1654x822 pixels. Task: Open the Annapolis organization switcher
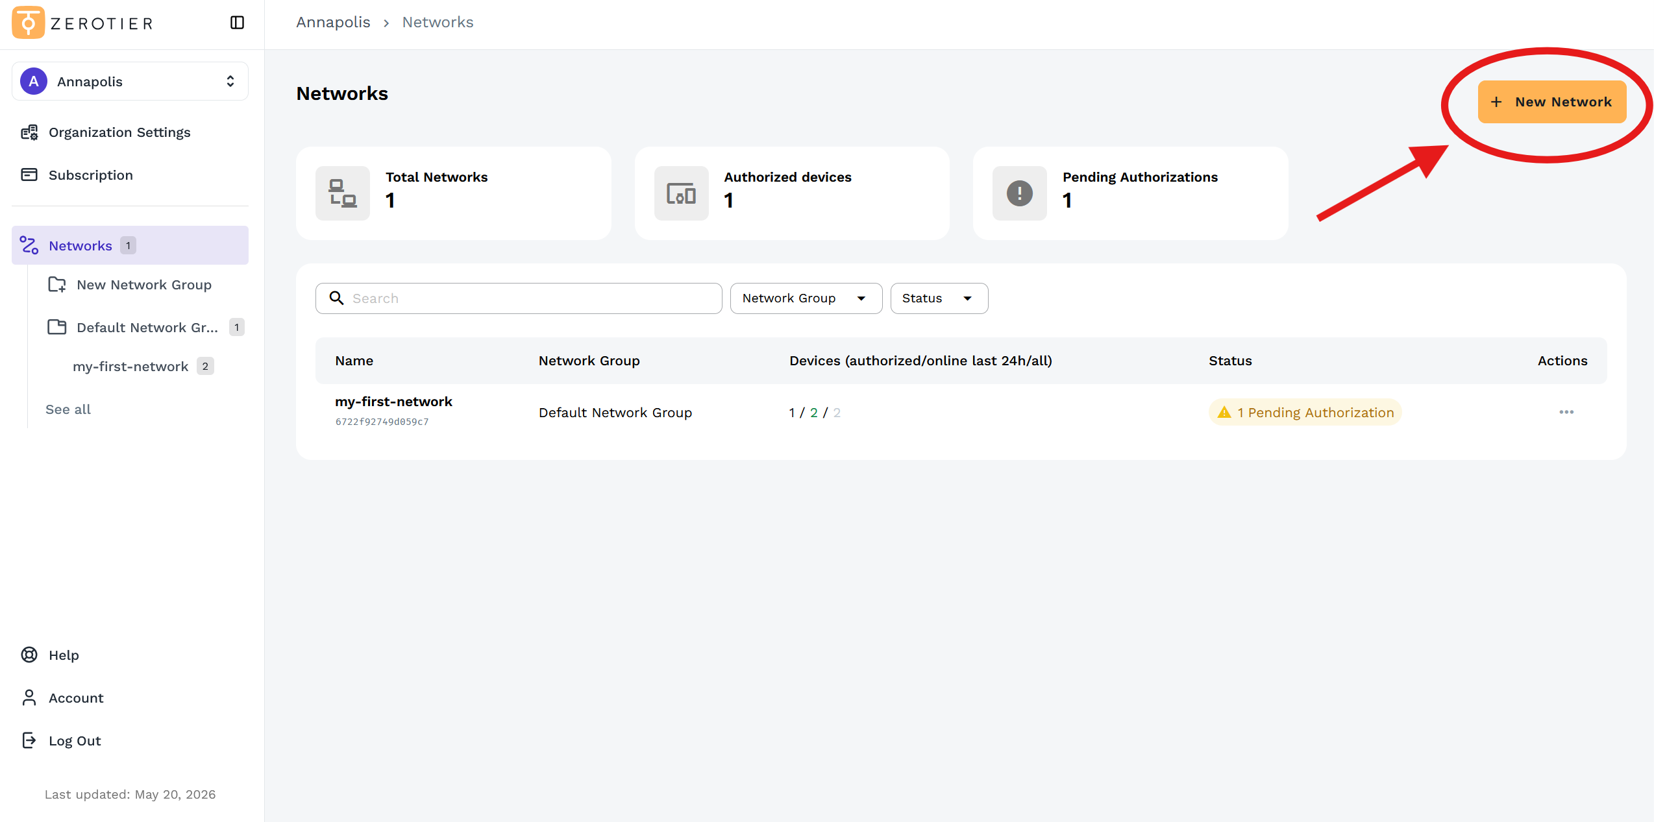[130, 81]
